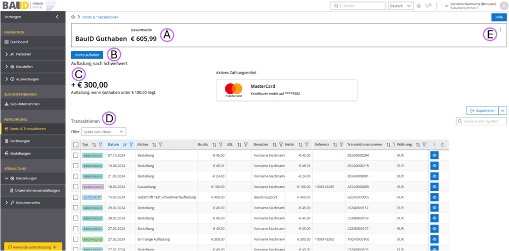The height and width of the screenshot is (251, 509).
Task: Check the row for transaction BS240000294
Action: pyautogui.click(x=76, y=155)
